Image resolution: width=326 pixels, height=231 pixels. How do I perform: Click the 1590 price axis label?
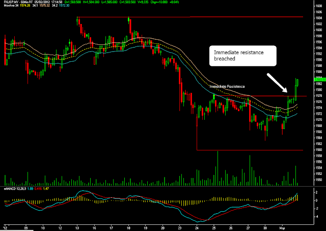[x=319, y=60]
